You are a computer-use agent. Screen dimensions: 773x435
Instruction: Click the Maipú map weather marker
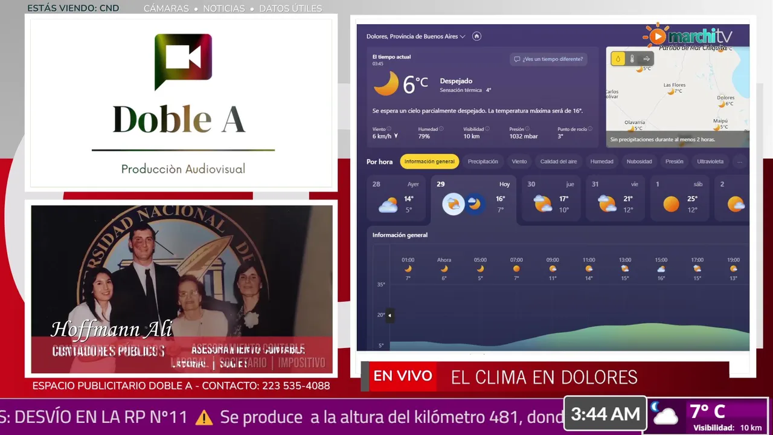(717, 127)
